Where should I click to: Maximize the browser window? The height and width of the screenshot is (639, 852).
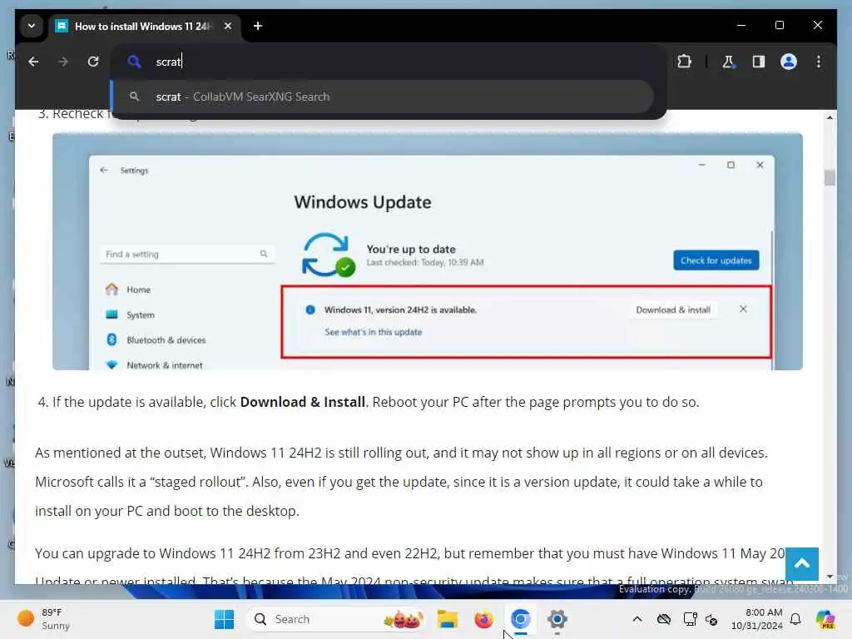pyautogui.click(x=779, y=25)
